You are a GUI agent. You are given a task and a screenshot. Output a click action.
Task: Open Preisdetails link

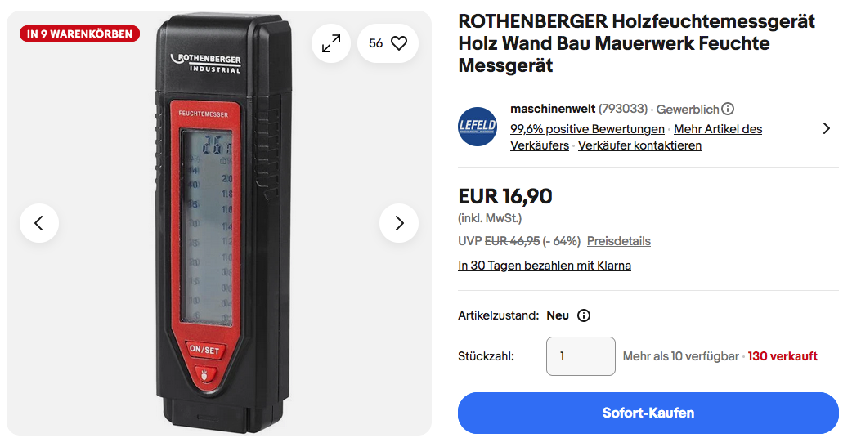(619, 241)
